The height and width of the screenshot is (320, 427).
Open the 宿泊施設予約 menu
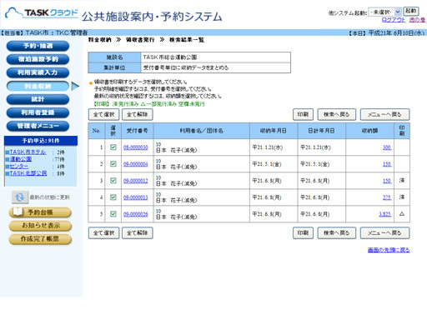[38, 59]
